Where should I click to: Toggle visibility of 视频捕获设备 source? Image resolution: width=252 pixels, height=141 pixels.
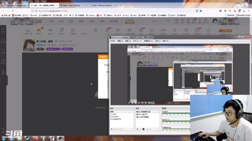(x=137, y=112)
